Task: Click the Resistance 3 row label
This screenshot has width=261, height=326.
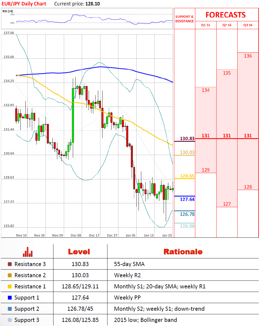Action: (30, 264)
